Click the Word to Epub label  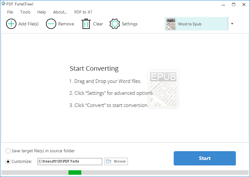[x=190, y=24]
